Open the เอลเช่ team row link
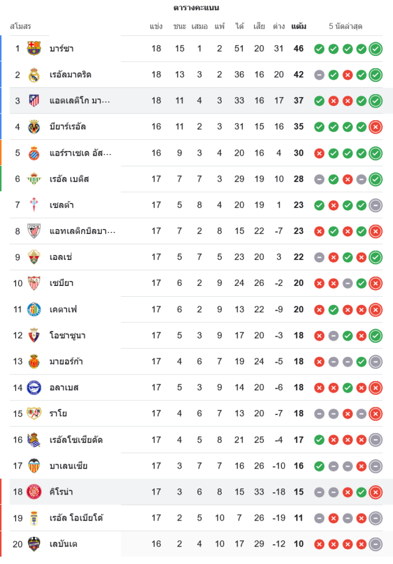This screenshot has width=393, height=564. point(61,257)
